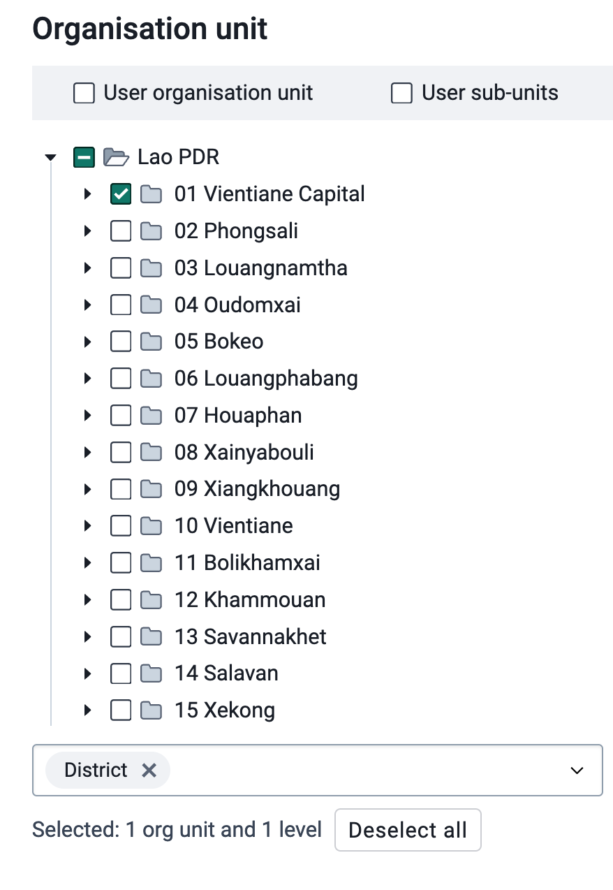This screenshot has height=890, width=613.
Task: Click the folder icon next to 09 Xiangkhouang
Action: tap(151, 489)
